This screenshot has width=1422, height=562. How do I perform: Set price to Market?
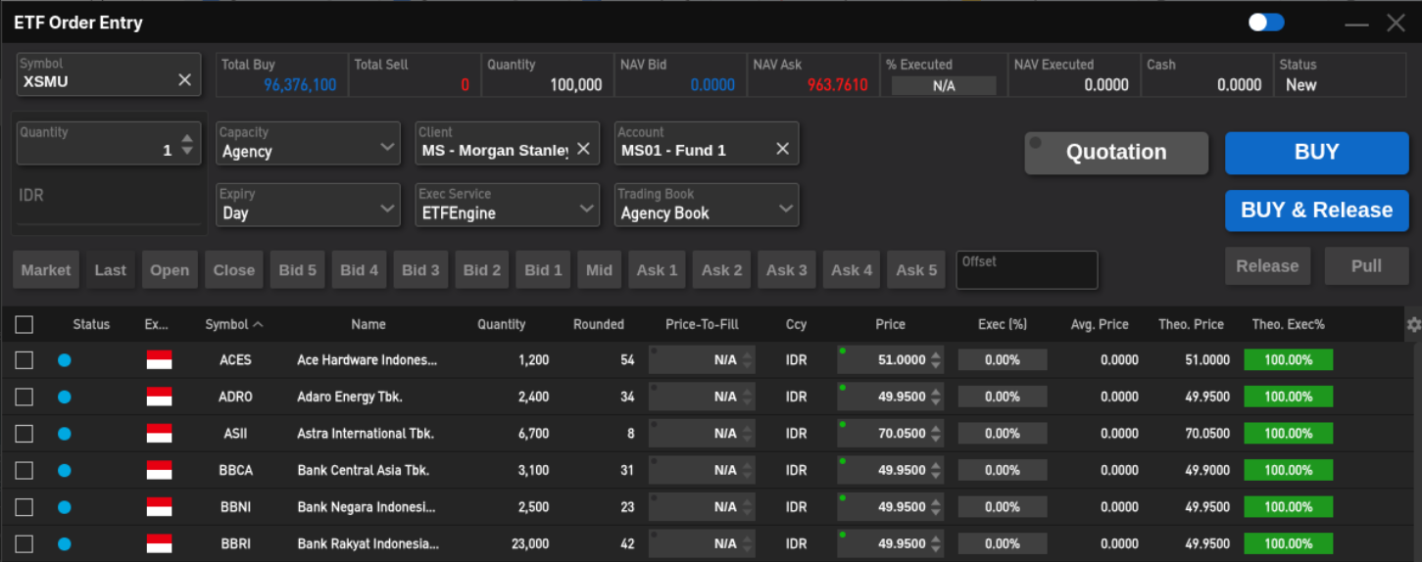(x=46, y=270)
